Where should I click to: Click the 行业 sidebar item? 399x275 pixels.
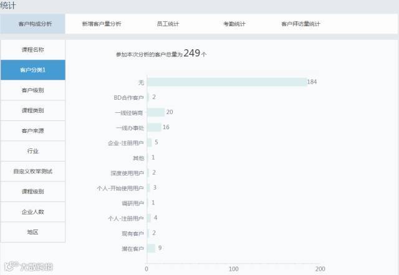pos(33,151)
